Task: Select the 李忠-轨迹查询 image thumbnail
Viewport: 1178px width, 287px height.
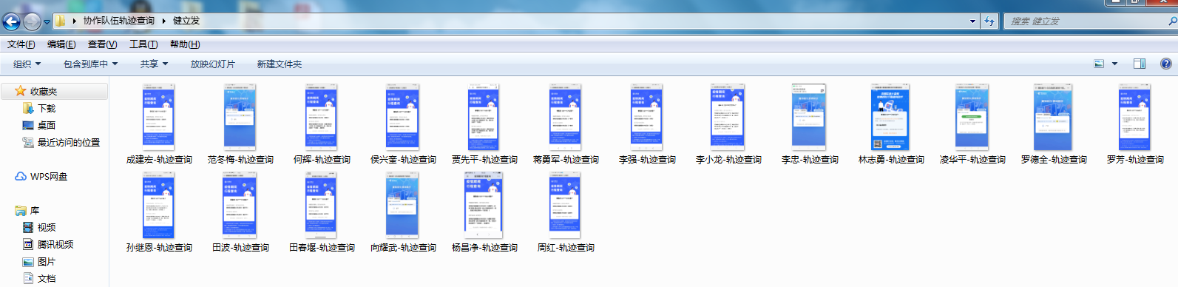Action: pos(810,117)
